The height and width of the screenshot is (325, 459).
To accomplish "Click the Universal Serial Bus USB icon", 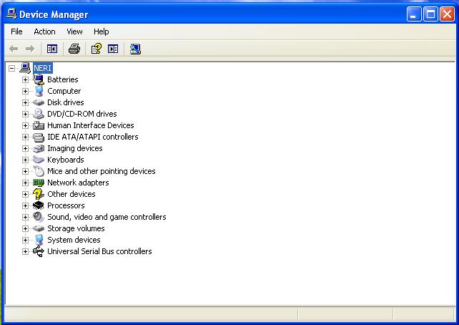I will pos(39,251).
